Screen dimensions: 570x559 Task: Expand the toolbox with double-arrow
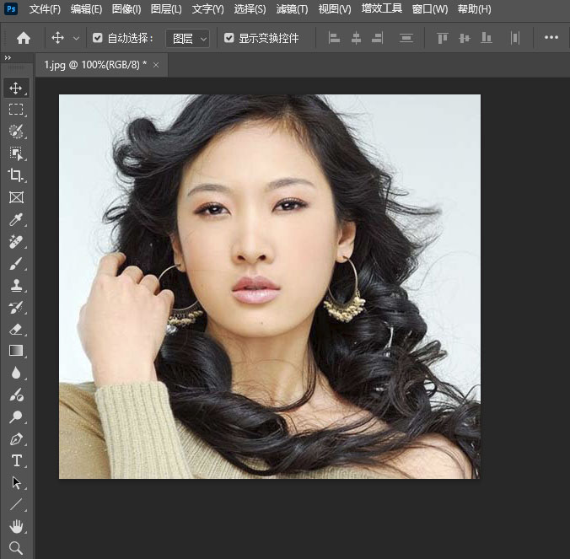(x=8, y=58)
